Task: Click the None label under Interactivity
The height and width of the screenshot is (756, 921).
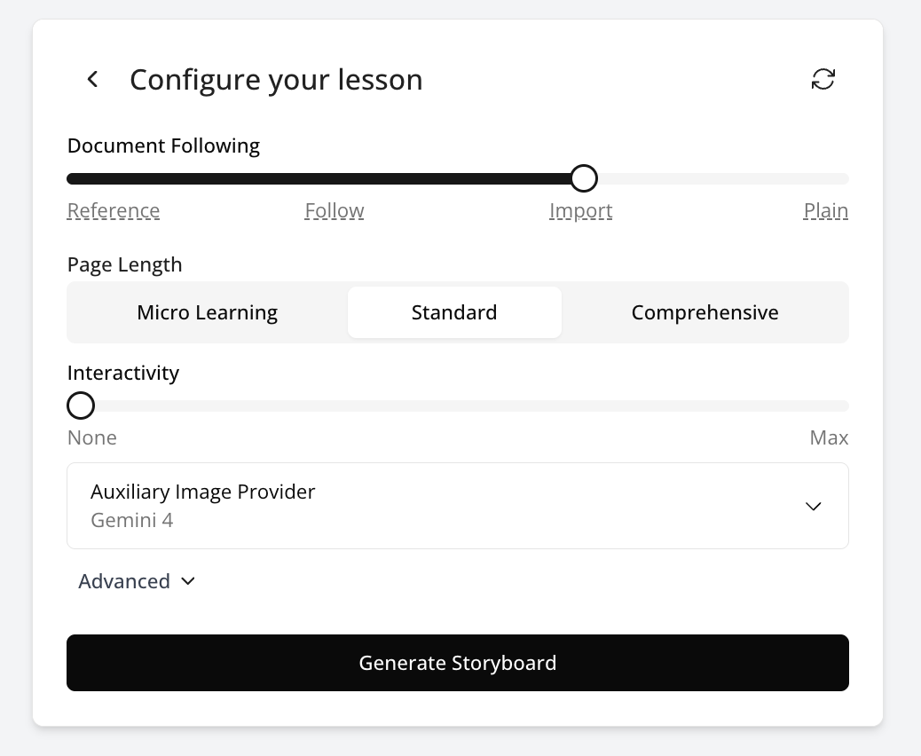Action: point(92,437)
